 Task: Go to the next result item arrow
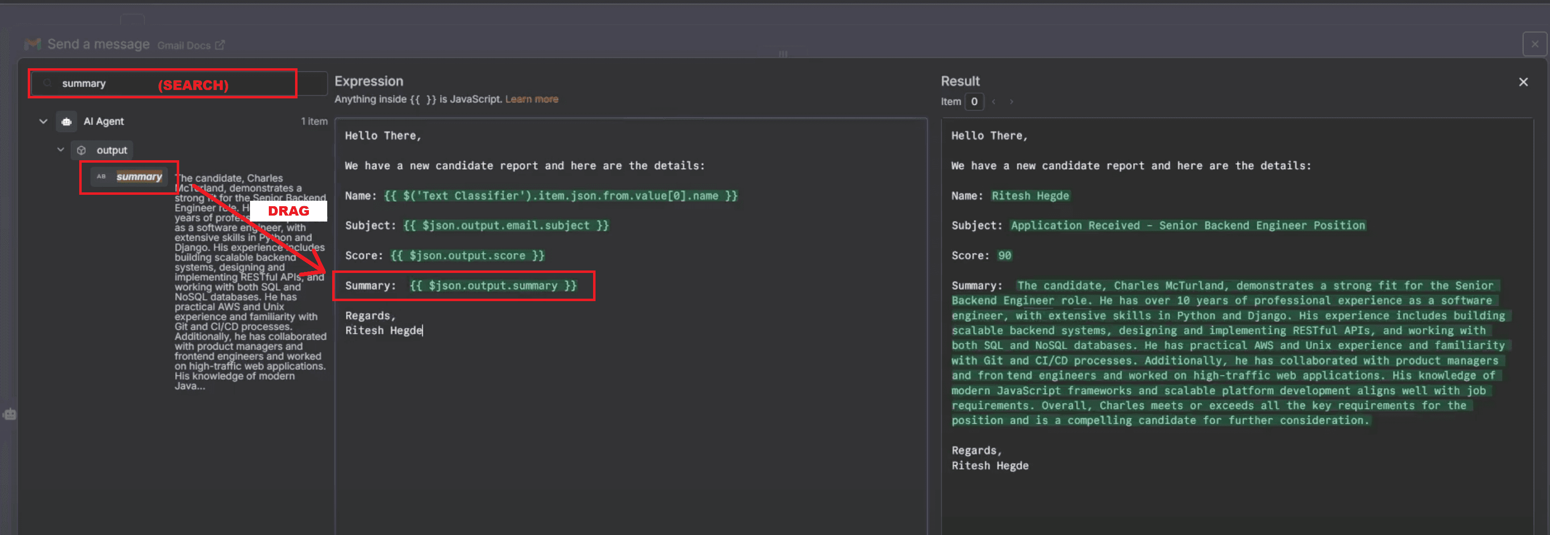pos(1011,101)
